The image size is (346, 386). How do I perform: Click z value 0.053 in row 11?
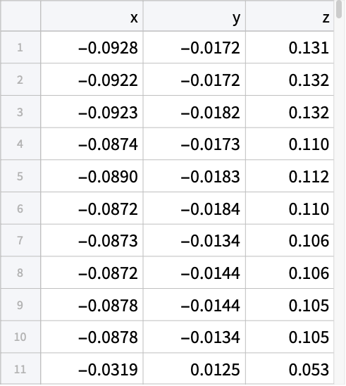coord(309,370)
